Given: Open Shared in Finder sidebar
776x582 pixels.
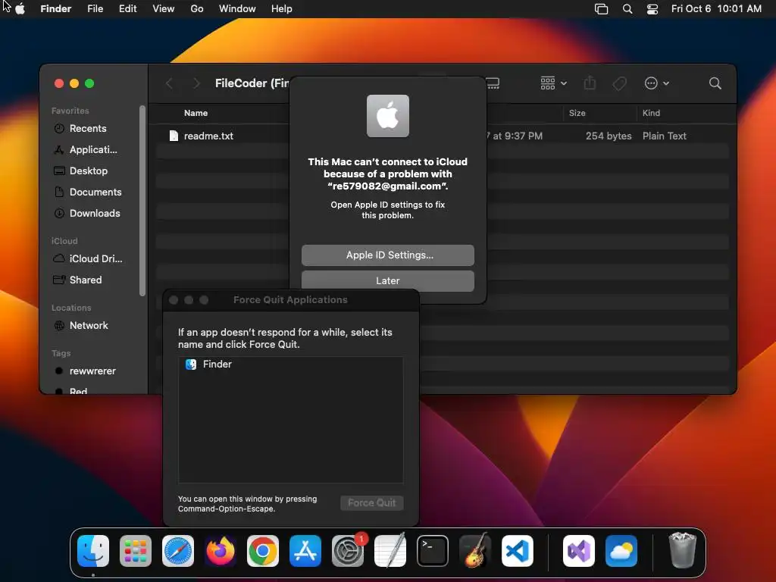Looking at the screenshot, I should coord(86,280).
